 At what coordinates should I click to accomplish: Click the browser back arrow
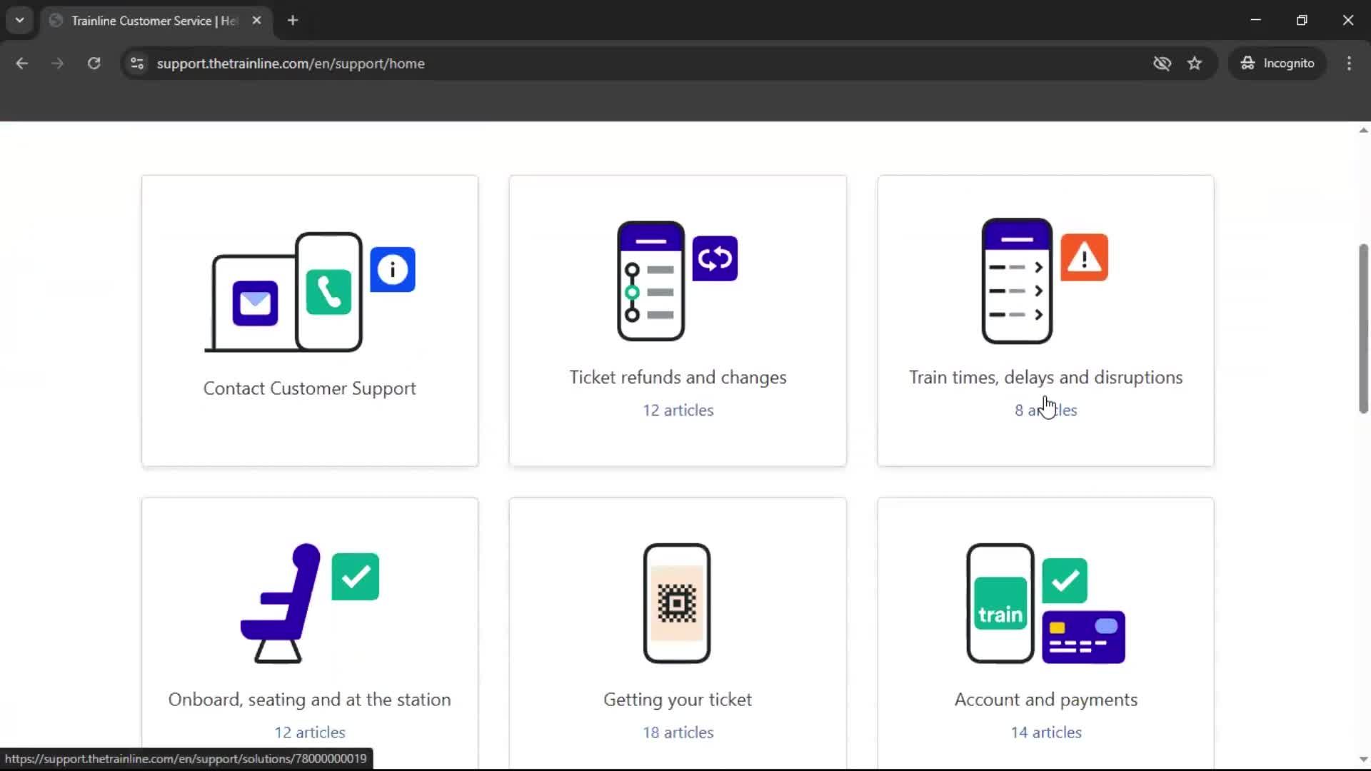point(22,63)
